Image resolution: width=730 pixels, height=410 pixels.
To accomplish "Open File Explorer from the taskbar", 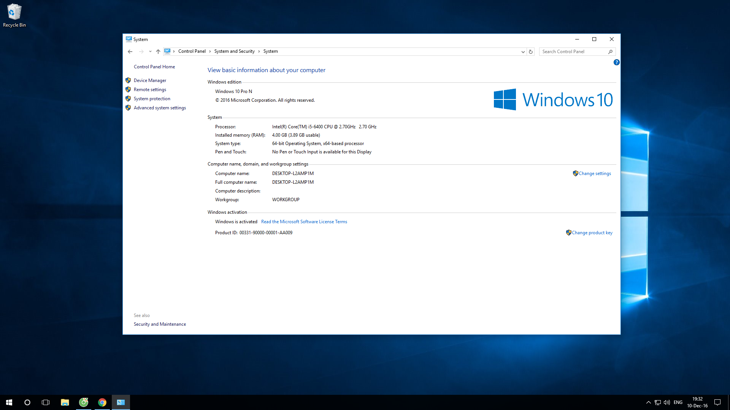I will click(65, 402).
